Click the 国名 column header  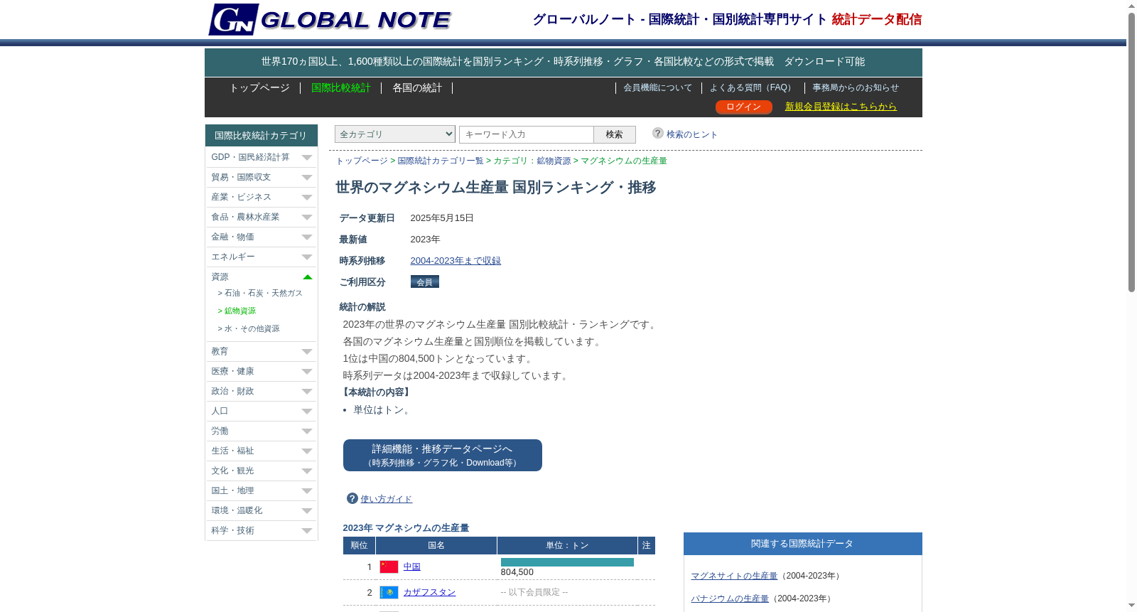[x=436, y=545]
